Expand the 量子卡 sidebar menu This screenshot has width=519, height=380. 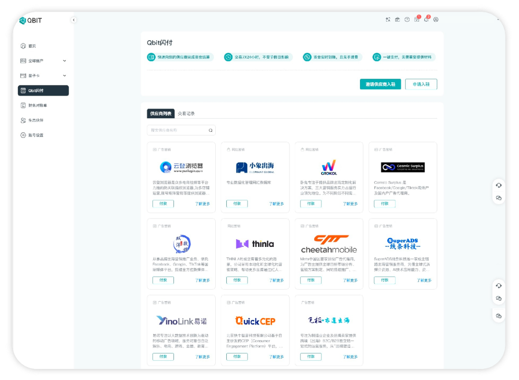[x=64, y=76]
